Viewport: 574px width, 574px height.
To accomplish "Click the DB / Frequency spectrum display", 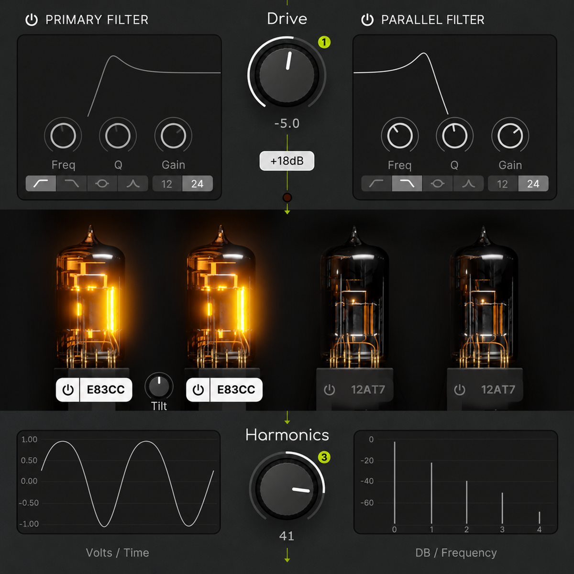I will (456, 482).
